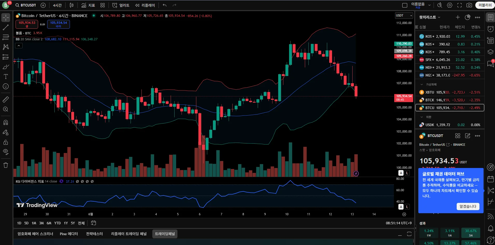This screenshot has width=495, height=245.
Task: Collapse the 외환 watchlist section
Action: click(422, 117)
